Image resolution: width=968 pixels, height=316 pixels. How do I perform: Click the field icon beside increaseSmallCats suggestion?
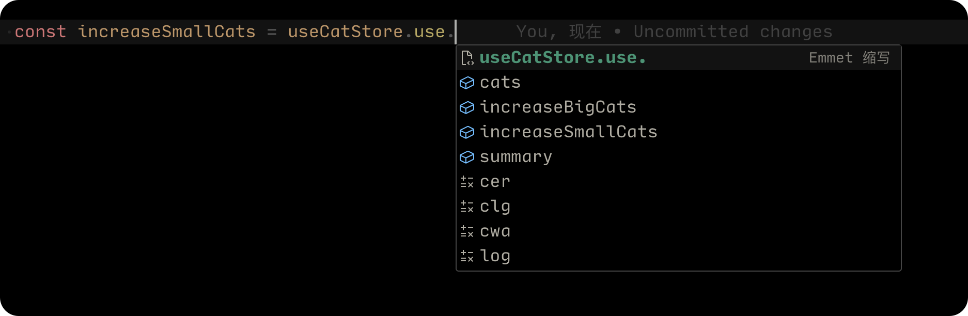tap(467, 132)
